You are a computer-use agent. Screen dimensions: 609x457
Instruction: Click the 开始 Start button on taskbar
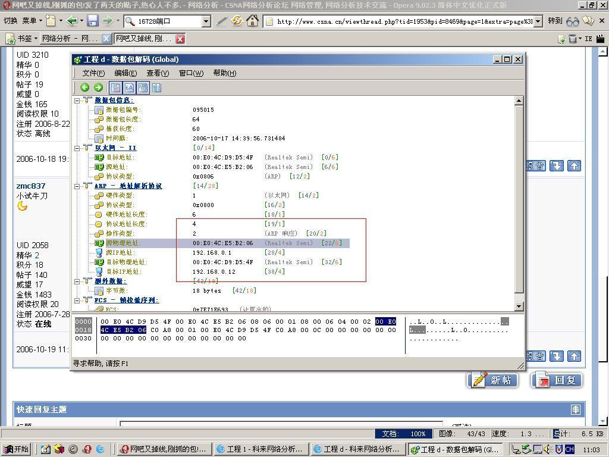pyautogui.click(x=16, y=449)
